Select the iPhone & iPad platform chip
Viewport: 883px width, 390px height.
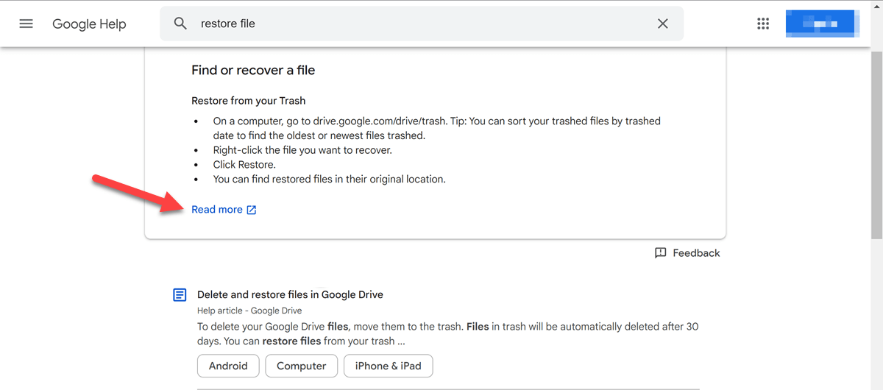(x=388, y=366)
